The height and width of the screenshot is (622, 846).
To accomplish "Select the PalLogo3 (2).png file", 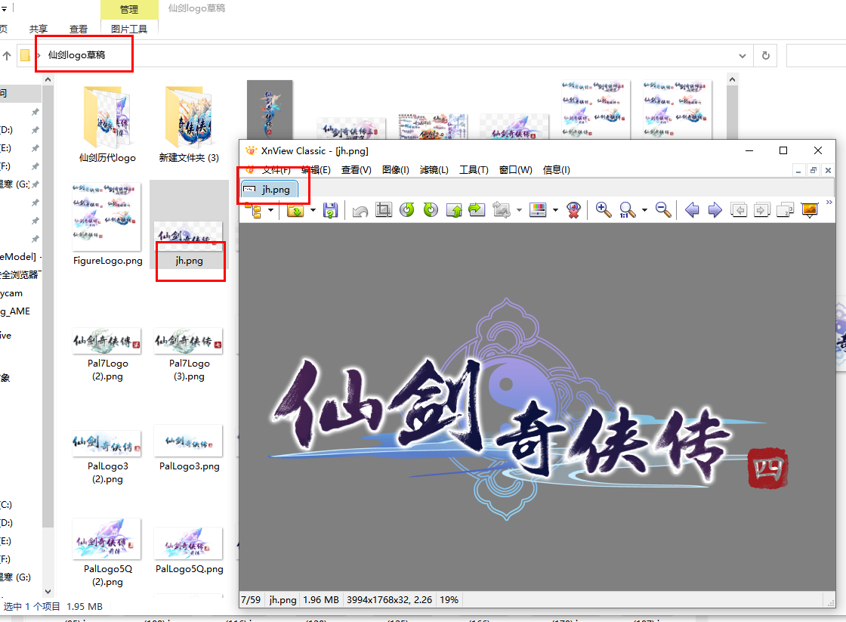I will click(107, 456).
